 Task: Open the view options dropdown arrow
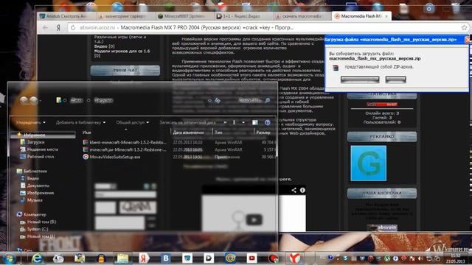coord(243,123)
